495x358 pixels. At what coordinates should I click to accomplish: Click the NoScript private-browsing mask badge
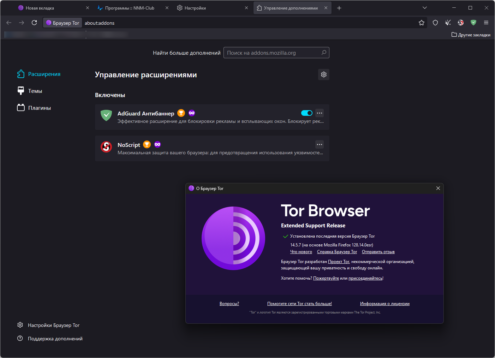157,144
